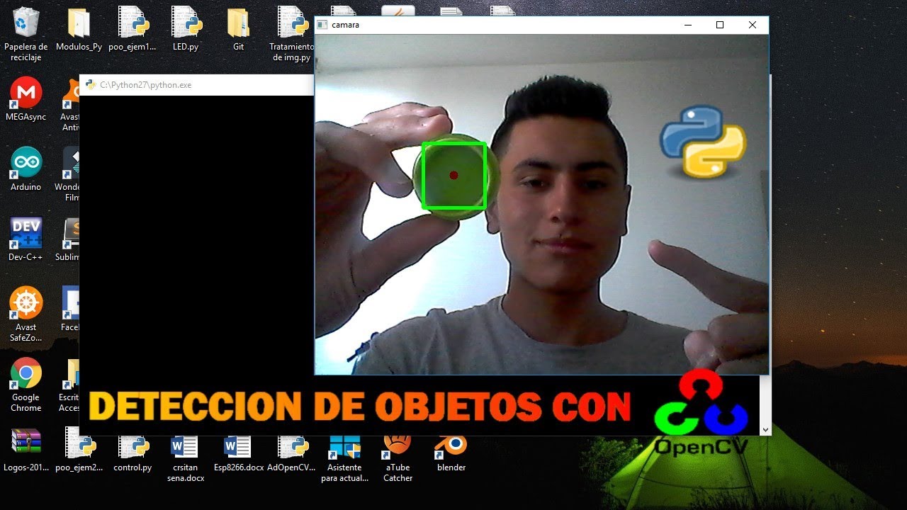
Task: Maximize the camara window
Action: coord(720,25)
